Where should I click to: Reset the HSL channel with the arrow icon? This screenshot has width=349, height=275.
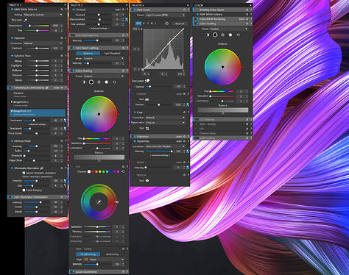(x=123, y=171)
